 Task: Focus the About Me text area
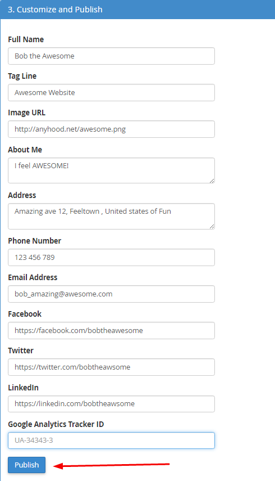pyautogui.click(x=111, y=170)
